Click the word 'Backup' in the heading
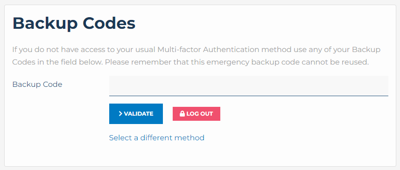This screenshot has width=400, height=170. [45, 24]
